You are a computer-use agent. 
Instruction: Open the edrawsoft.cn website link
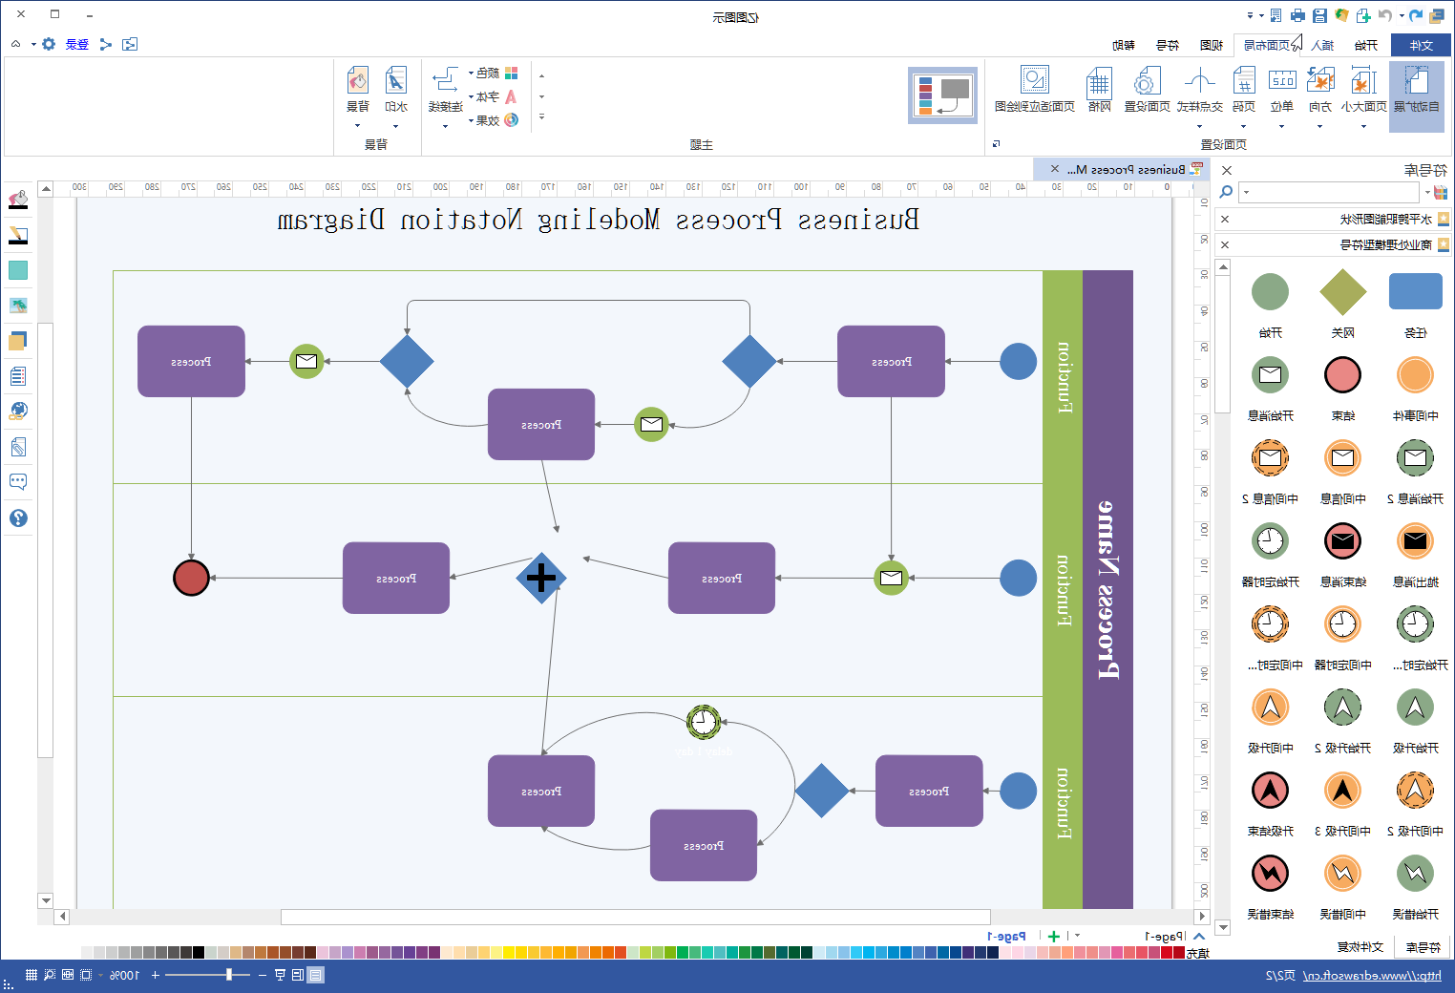pos(1372,976)
